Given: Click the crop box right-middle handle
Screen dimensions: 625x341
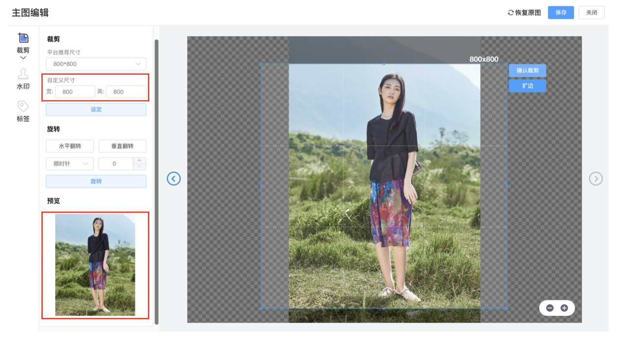Looking at the screenshot, I should coord(507,186).
